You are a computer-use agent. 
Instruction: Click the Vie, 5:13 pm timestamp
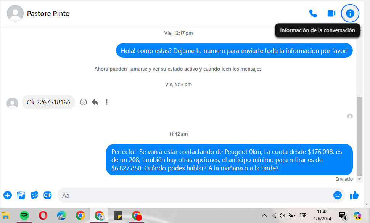point(179,84)
